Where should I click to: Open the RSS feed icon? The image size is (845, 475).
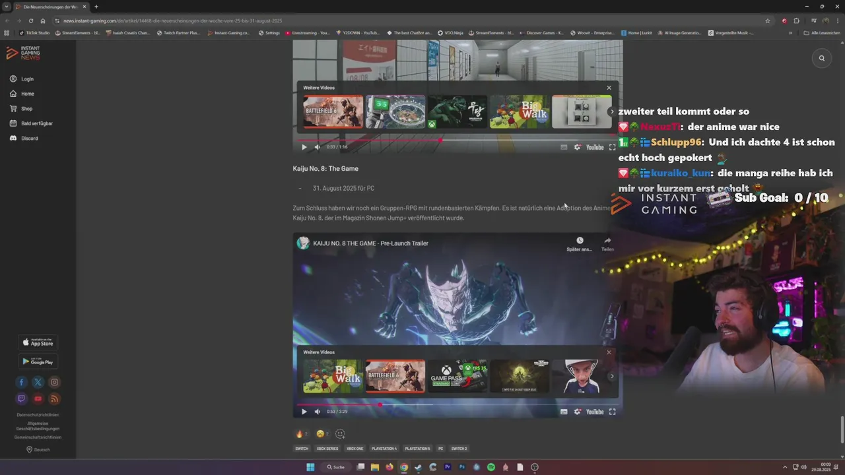[55, 398]
